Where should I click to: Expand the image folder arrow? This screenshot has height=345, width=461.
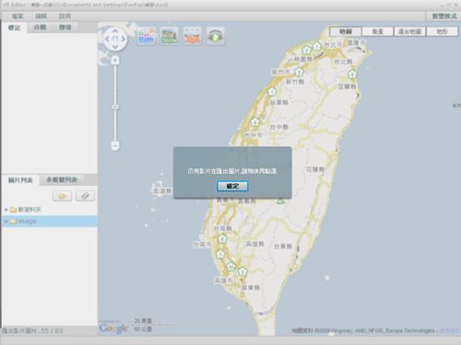[6, 221]
